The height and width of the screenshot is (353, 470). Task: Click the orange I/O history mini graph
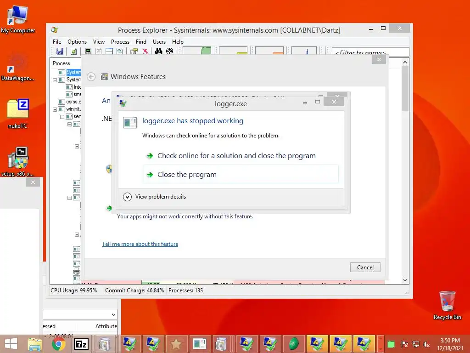(269, 51)
